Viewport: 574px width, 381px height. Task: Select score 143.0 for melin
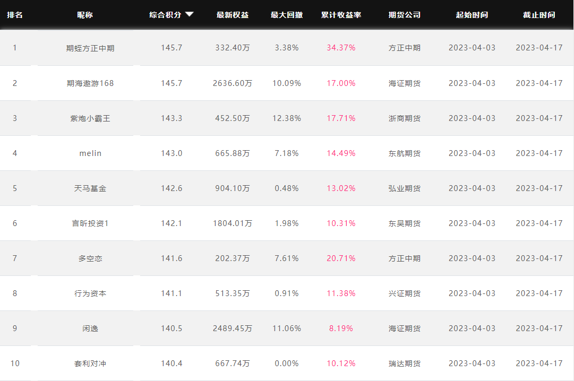172,153
